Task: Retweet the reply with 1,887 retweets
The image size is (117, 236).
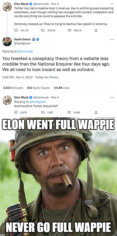Action: click(43, 112)
